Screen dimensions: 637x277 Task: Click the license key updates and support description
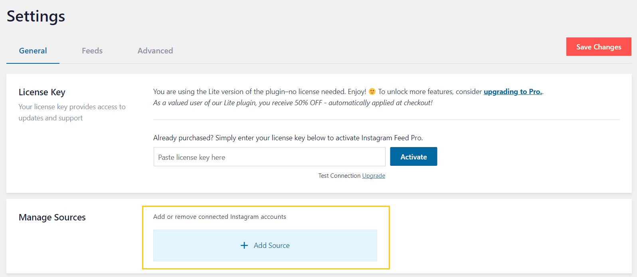tap(72, 112)
